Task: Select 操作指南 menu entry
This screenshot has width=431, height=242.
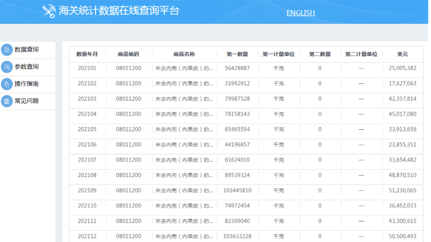Action: (x=26, y=84)
